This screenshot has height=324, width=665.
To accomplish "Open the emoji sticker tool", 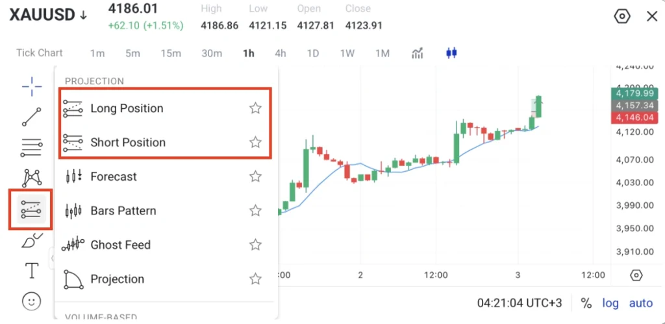I will tap(32, 301).
